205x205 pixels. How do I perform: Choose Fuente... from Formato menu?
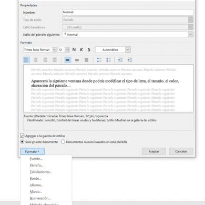[36, 159]
